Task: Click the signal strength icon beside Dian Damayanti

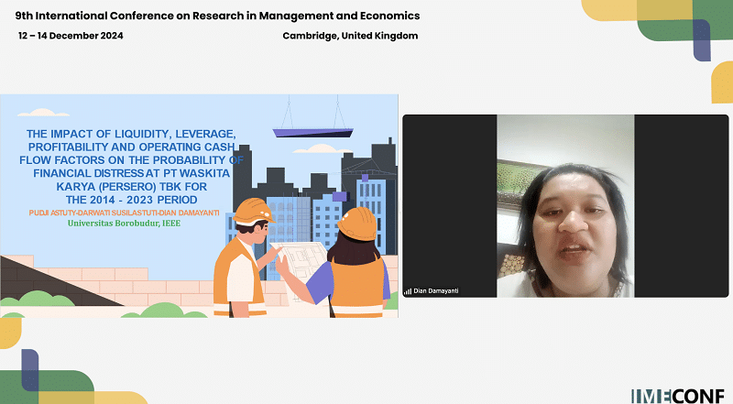Action: (x=408, y=291)
